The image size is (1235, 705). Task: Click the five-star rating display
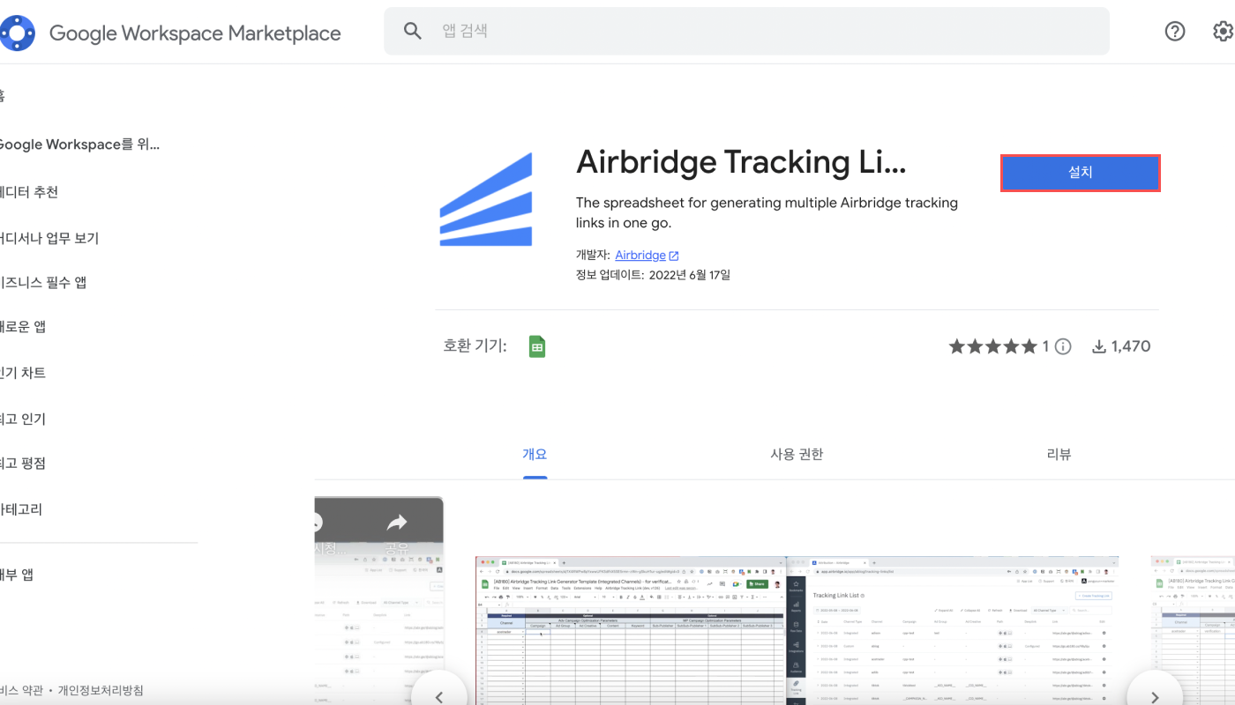(993, 346)
